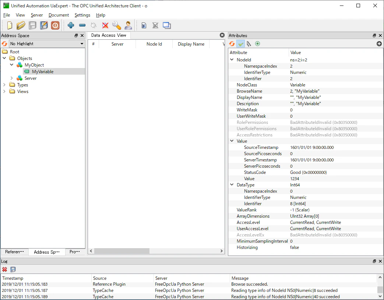384x300 pixels.
Task: Click the red power shutdown icon
Action: tap(55, 25)
